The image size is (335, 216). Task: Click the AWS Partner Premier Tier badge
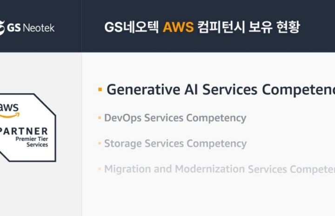click(x=28, y=128)
